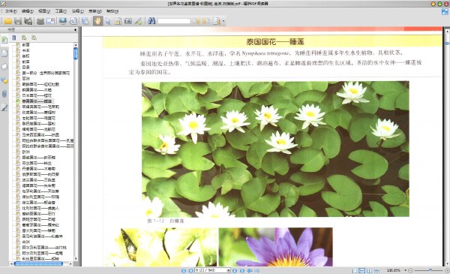The image size is (450, 274).
Task: Open the signatures pen sidebar icon
Action: coord(4,107)
